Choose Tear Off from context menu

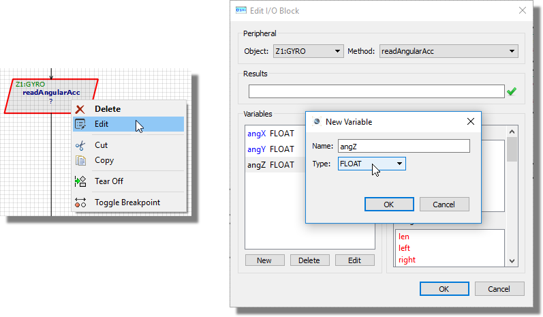point(108,181)
